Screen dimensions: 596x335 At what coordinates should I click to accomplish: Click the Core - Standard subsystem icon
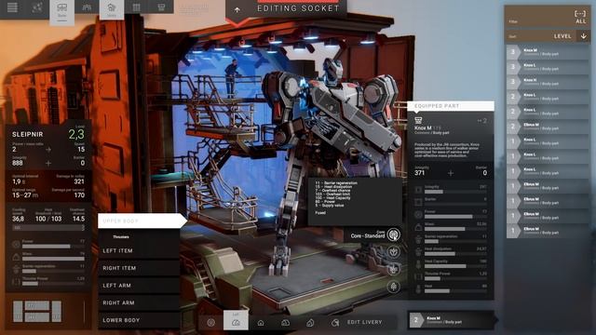point(393,234)
